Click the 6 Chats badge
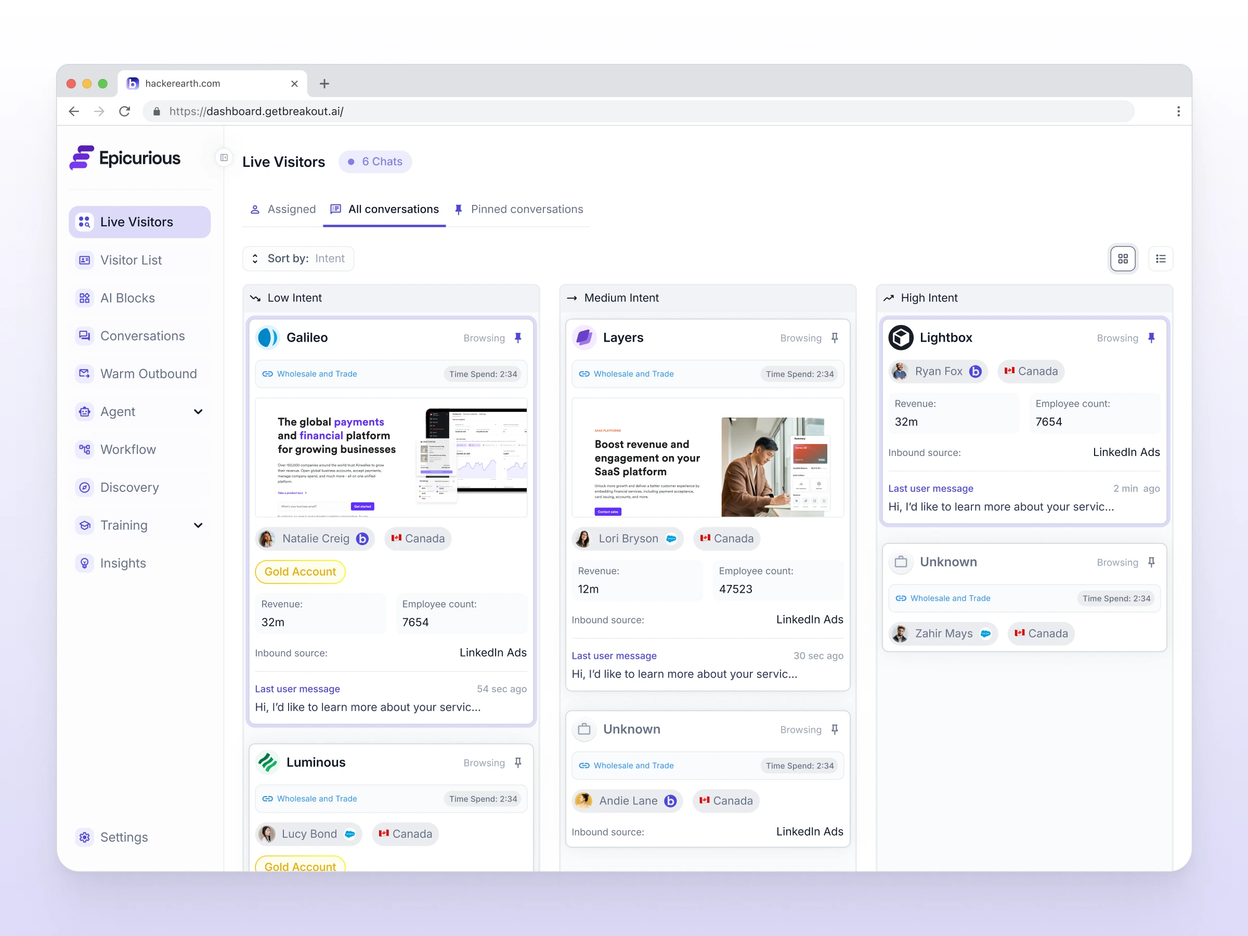This screenshot has width=1248, height=936. (375, 161)
